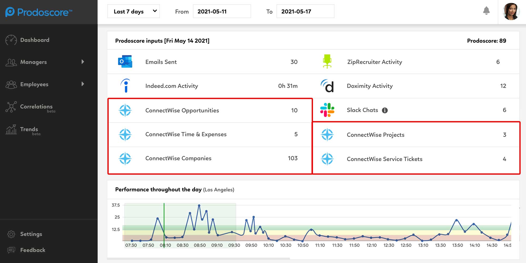
Task: Click the To date field
Action: 305,11
